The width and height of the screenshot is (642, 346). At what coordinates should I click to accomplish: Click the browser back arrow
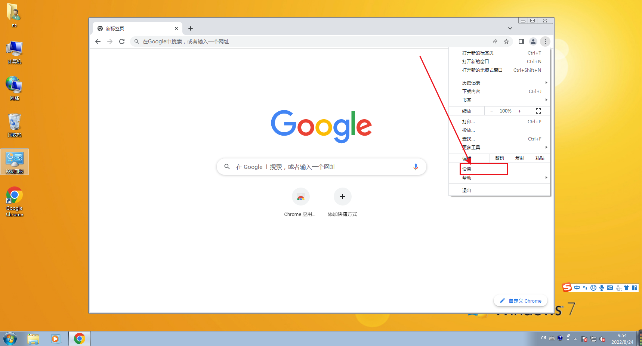point(98,41)
